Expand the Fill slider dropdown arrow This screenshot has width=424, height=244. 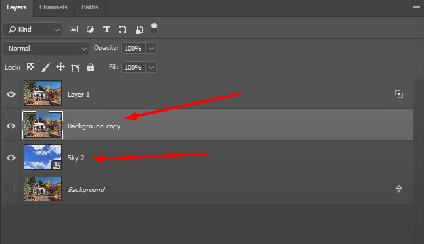click(x=151, y=67)
